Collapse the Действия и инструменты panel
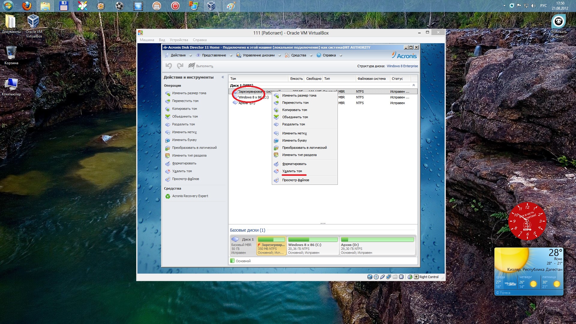This screenshot has width=576, height=324. [x=223, y=77]
